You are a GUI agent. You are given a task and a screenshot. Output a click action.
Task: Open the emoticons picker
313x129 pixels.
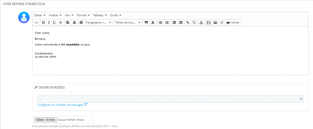222,23
